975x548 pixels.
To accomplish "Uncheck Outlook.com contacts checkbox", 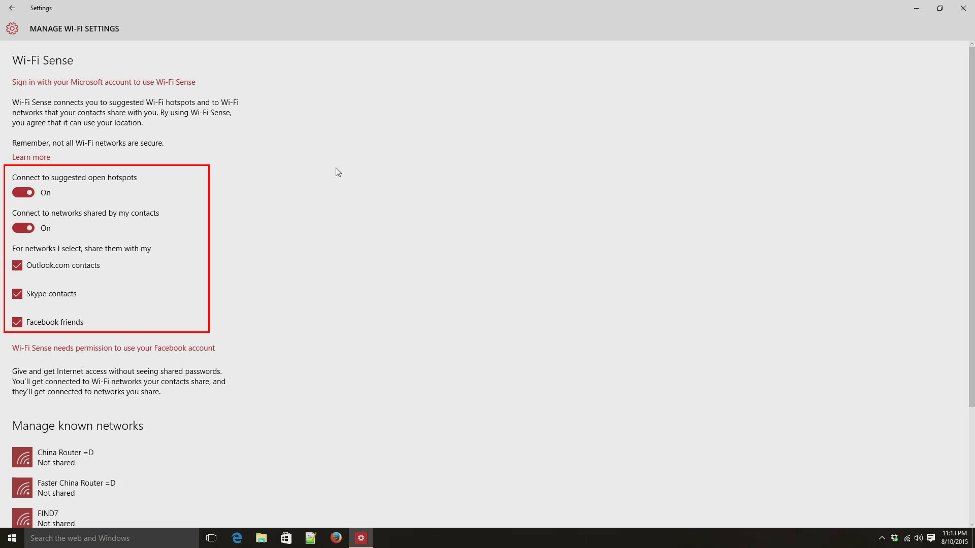I will [17, 265].
